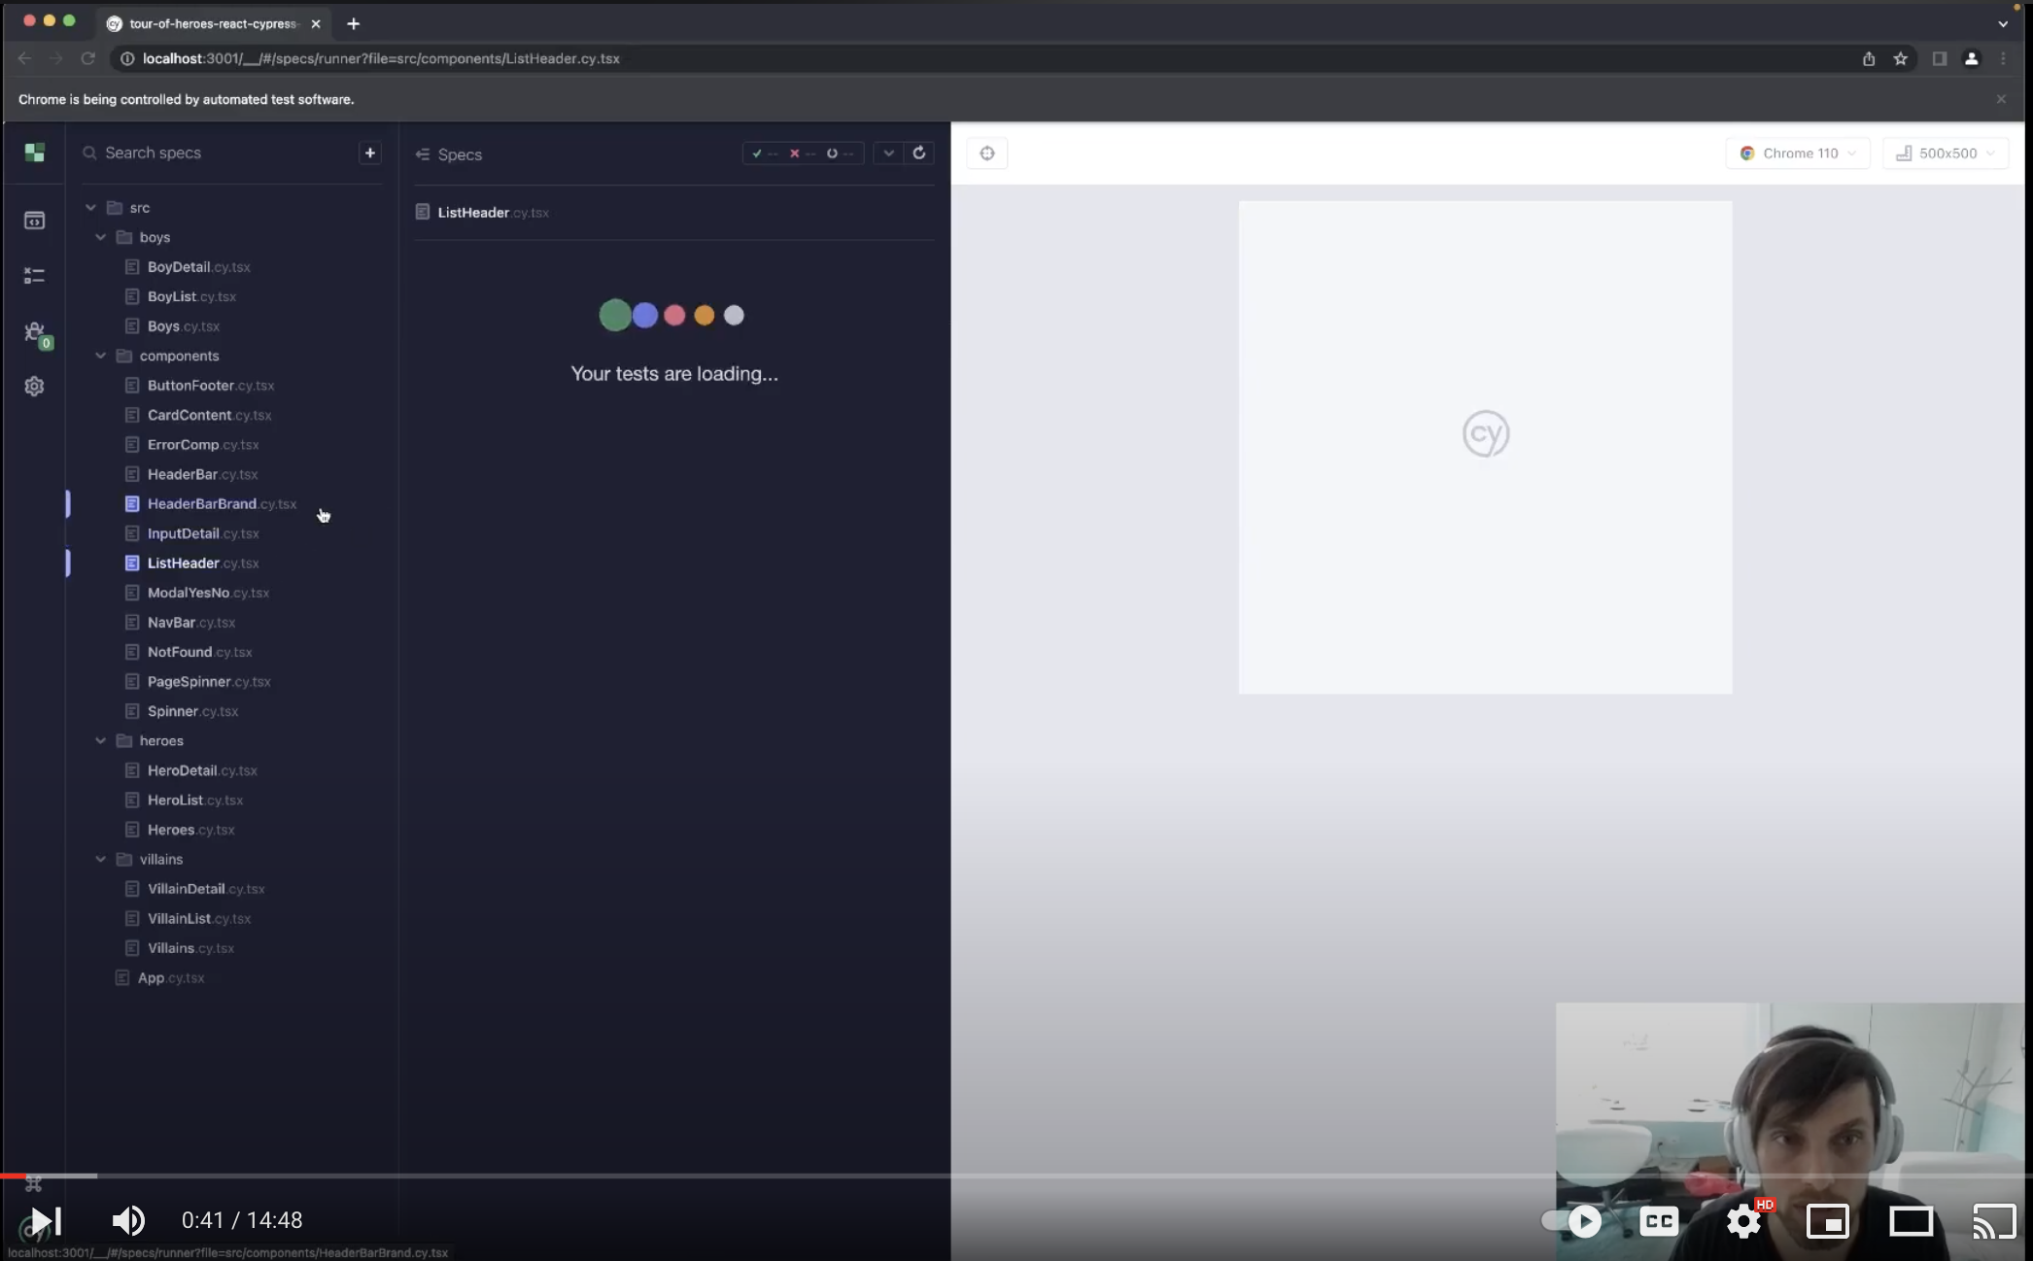
Task: Mute the video volume
Action: (x=128, y=1220)
